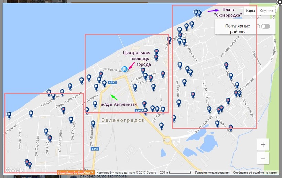282x178 pixels.
Task: Click Сообщить об ошибке на карте
Action: (x=255, y=173)
